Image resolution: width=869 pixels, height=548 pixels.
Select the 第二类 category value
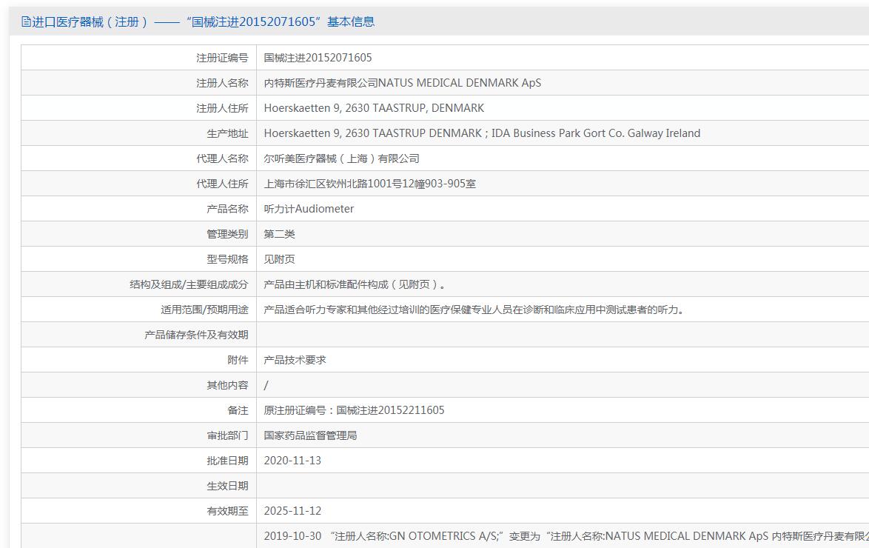click(x=279, y=234)
